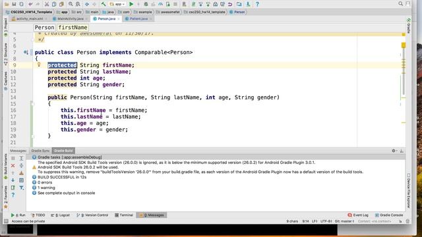
Task: Open the Project tool window sidebar
Action: [x=5, y=27]
